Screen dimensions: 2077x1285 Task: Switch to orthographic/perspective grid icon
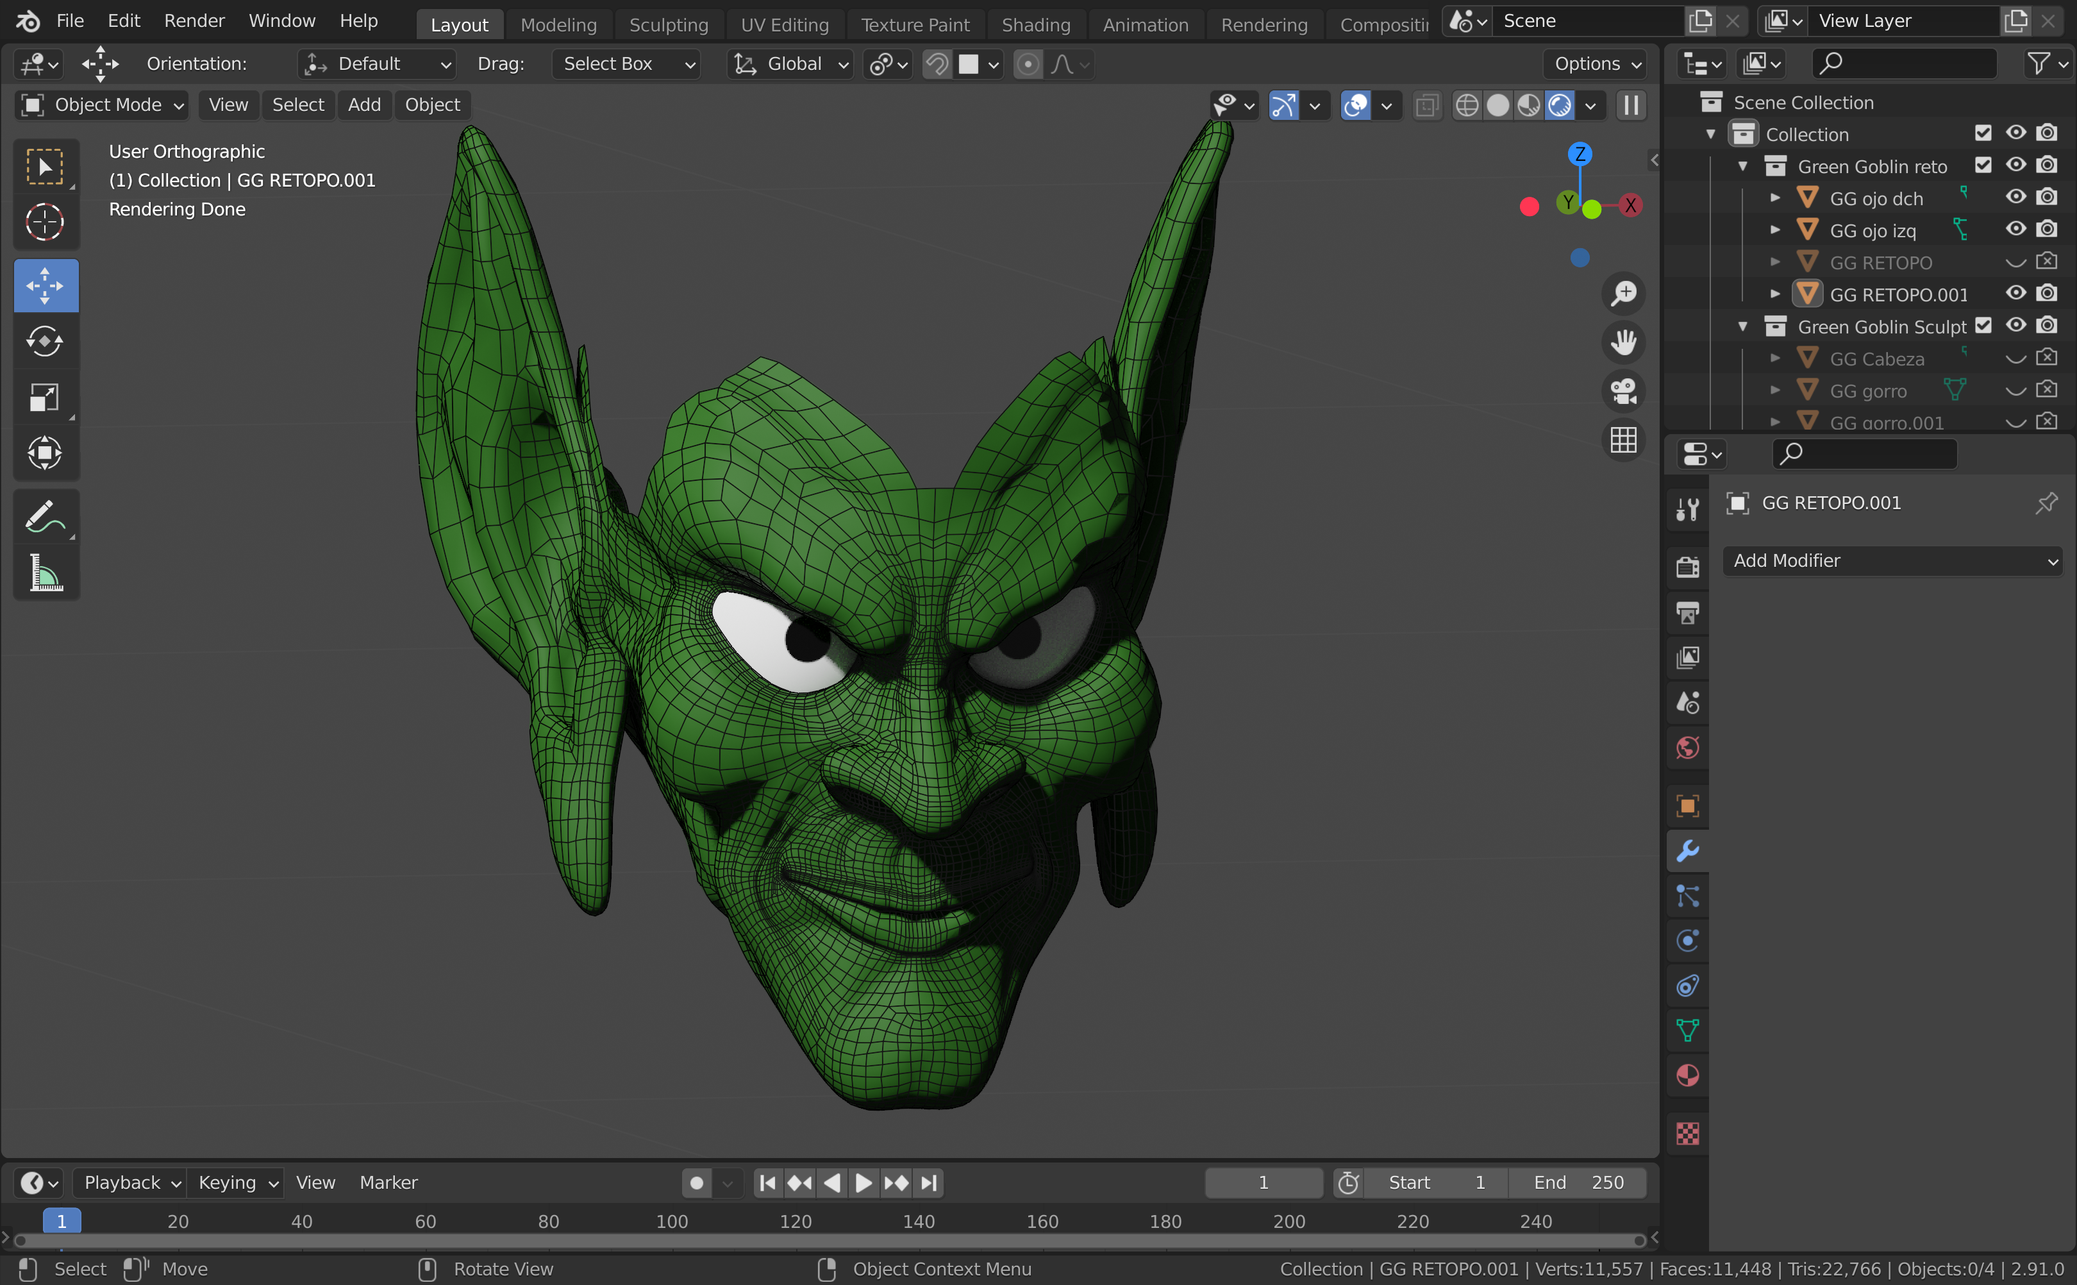(x=1623, y=441)
